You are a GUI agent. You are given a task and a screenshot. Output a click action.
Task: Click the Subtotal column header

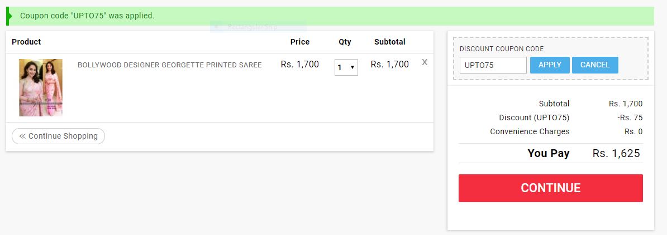pos(389,42)
